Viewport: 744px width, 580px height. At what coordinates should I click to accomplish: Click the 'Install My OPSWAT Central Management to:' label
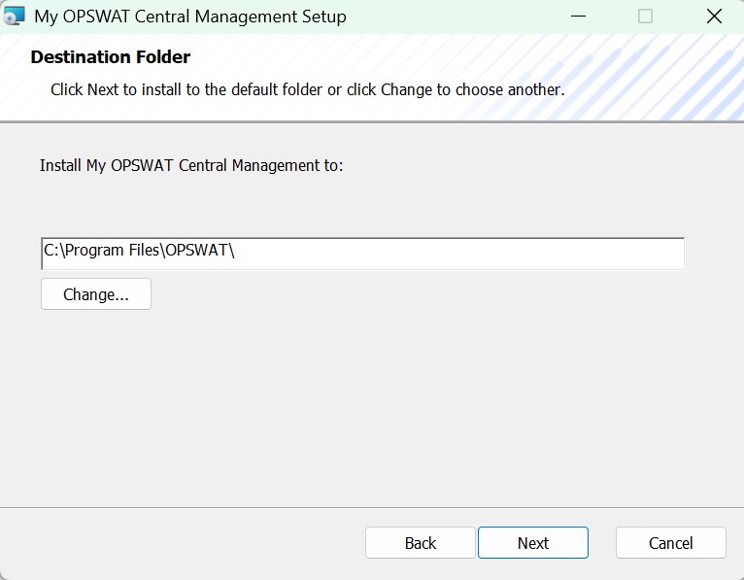pyautogui.click(x=191, y=166)
